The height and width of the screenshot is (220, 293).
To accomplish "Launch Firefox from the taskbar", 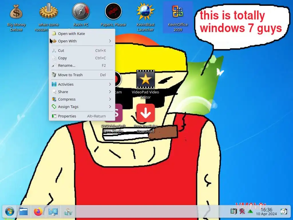I will [38, 212].
